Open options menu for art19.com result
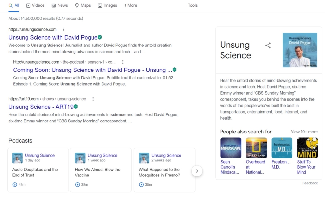Viewport: 325px width, 204px height. point(93,99)
